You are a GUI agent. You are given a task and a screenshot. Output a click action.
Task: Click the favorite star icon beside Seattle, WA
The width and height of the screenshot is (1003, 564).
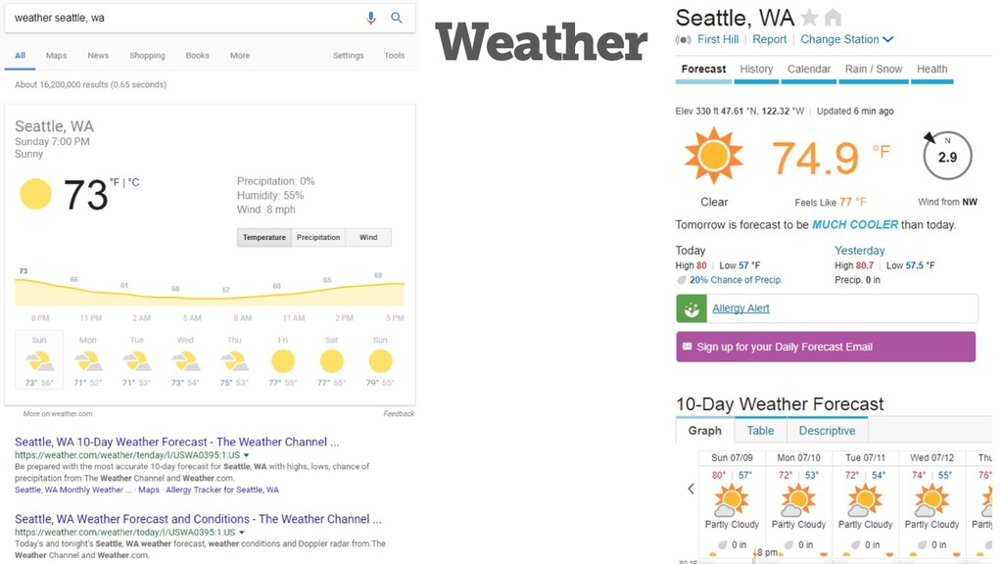coord(809,18)
